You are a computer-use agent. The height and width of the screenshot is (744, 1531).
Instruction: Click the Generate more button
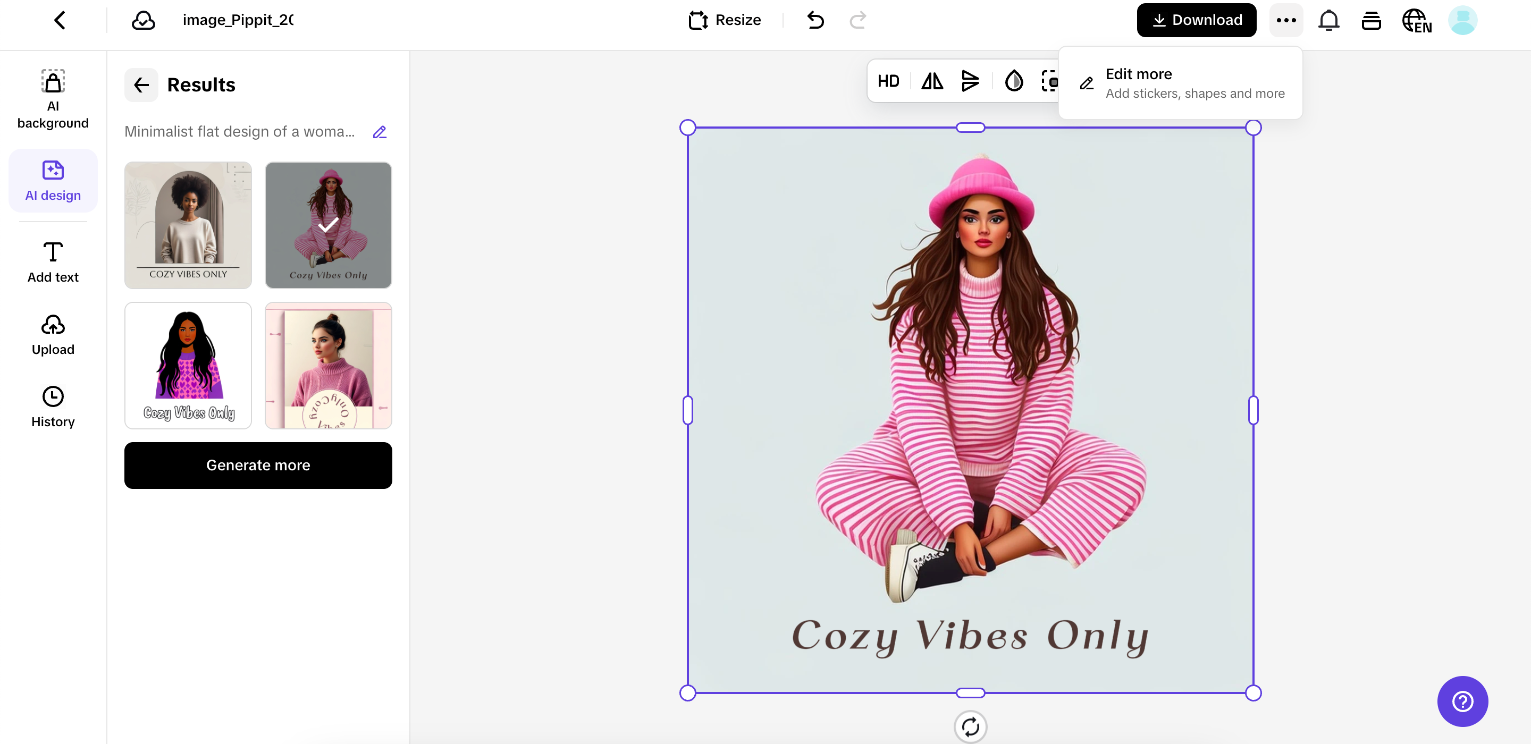pyautogui.click(x=258, y=466)
